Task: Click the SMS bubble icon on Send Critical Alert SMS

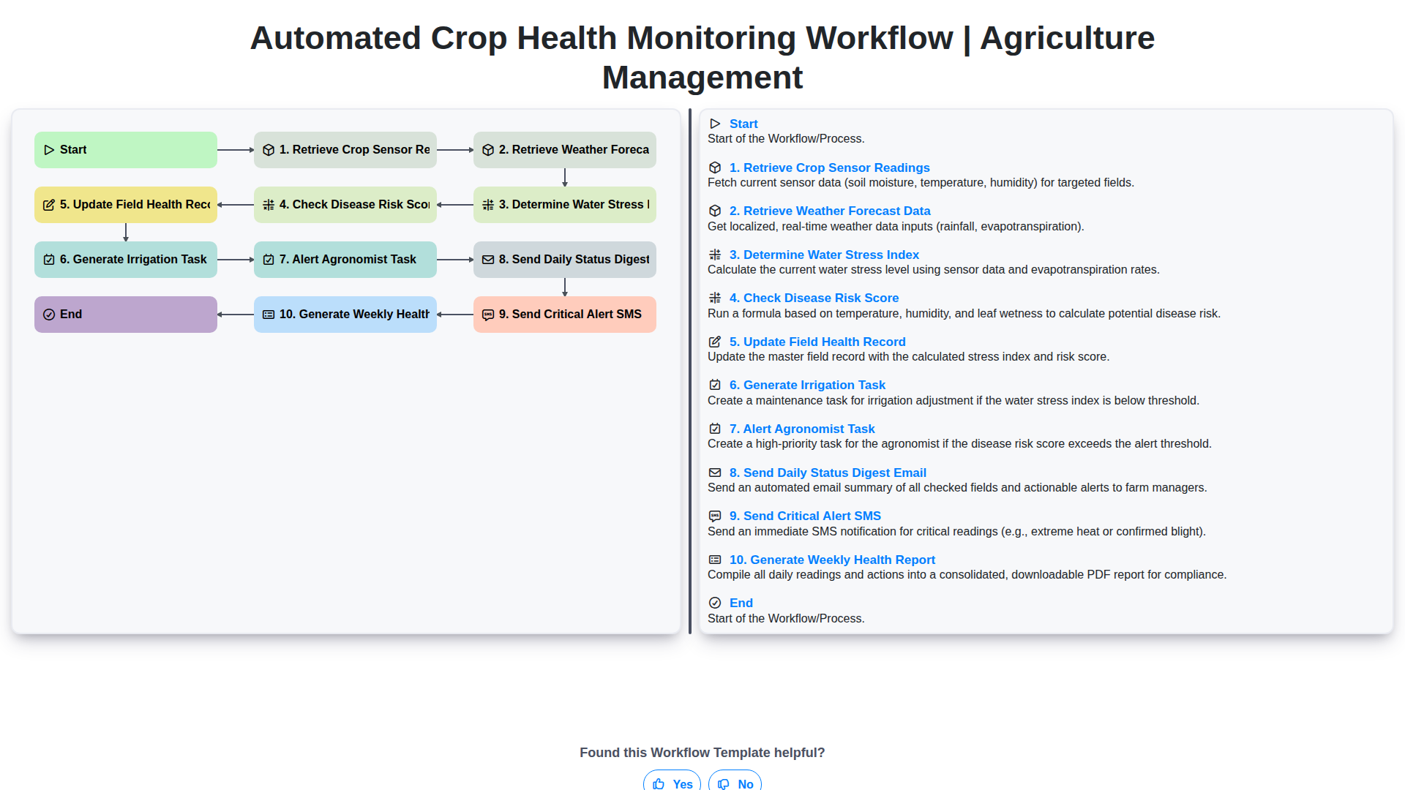Action: [x=488, y=315]
